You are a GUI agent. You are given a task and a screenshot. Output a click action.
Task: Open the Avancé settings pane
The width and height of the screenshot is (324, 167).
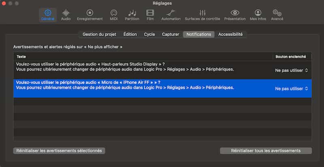point(277,15)
